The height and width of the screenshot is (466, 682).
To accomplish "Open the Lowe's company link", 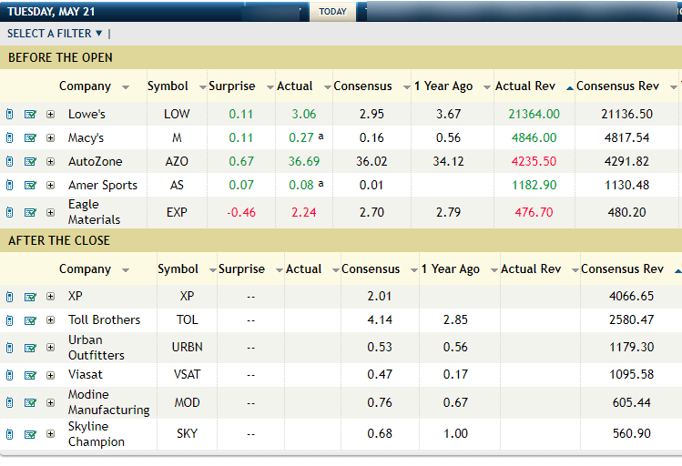I will [x=87, y=115].
